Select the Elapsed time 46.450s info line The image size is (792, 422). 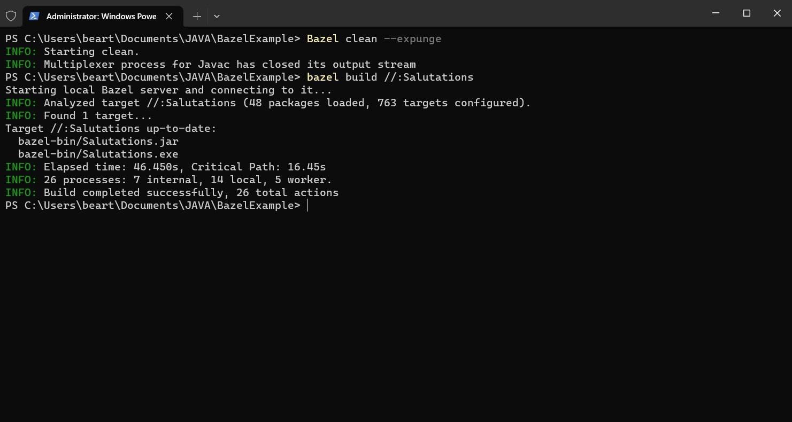tap(166, 167)
